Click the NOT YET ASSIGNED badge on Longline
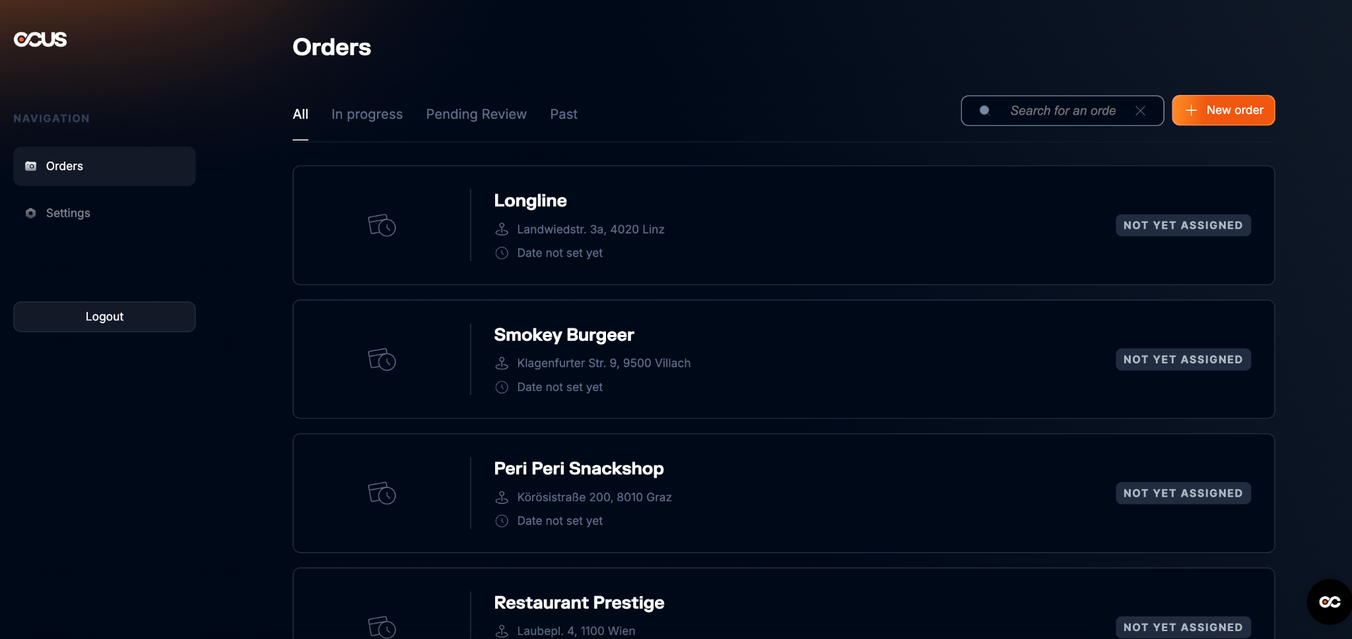Viewport: 1352px width, 639px height. [1182, 225]
